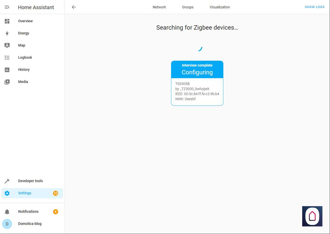Open Notifications from the sidebar
Viewport: 330px width, 234px height.
click(x=32, y=212)
